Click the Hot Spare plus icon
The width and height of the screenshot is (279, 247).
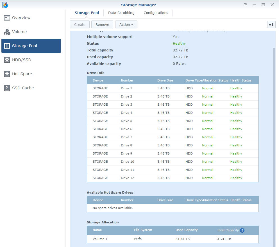7,74
